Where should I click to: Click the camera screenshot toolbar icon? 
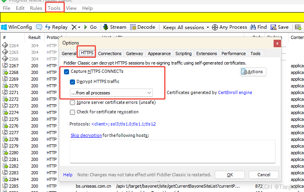point(298,27)
